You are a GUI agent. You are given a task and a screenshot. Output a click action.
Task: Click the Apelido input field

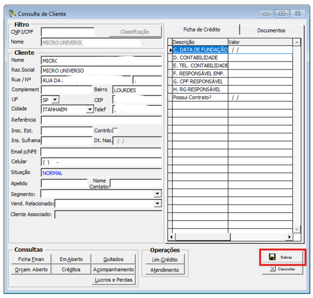(x=64, y=183)
